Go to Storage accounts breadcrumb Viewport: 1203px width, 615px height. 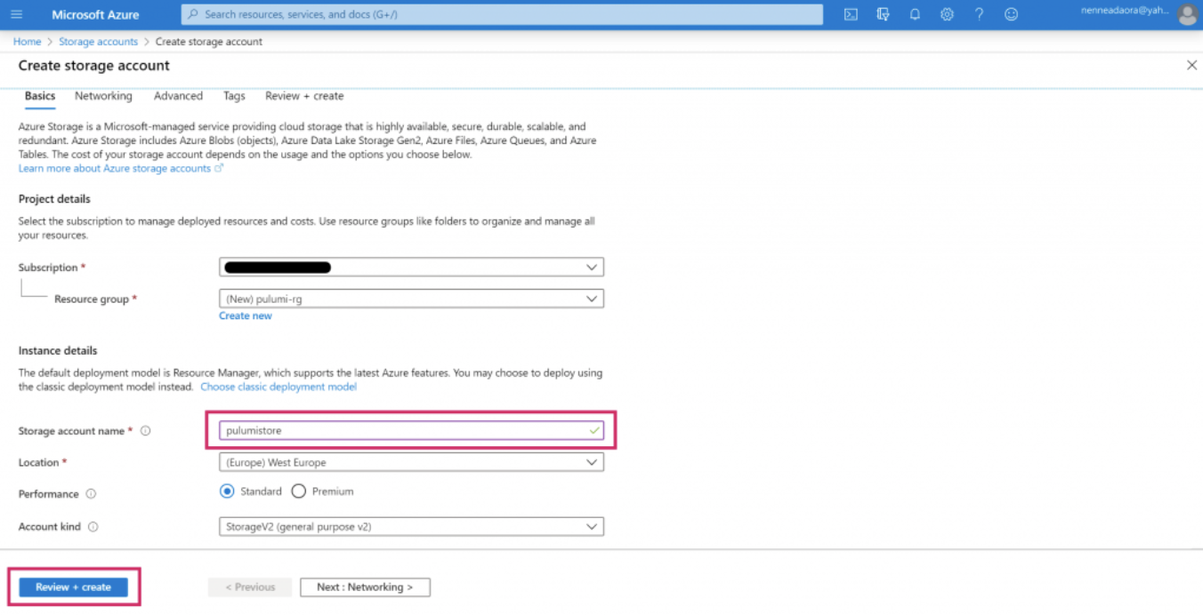point(99,42)
